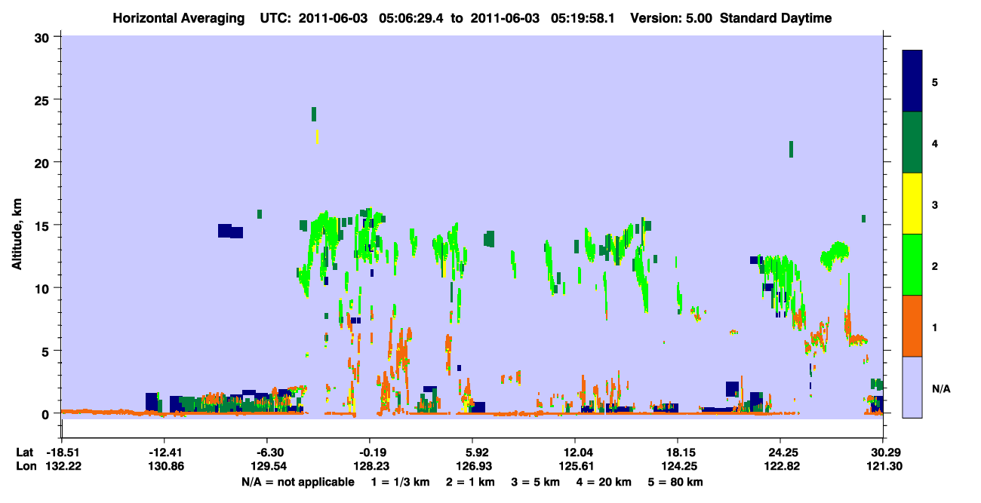Image resolution: width=981 pixels, height=503 pixels.
Task: Click the '3 = 5 km' legend note
Action: point(536,482)
